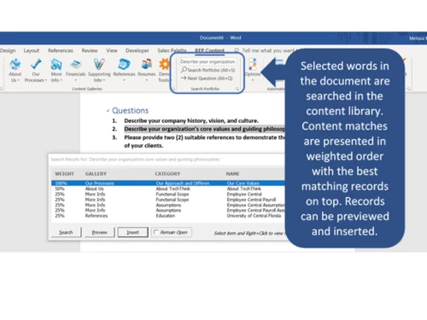The image size is (427, 320).
Task: Click the Insert button
Action: pyautogui.click(x=132, y=232)
